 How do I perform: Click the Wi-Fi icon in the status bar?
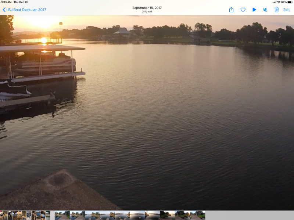click(279, 2)
